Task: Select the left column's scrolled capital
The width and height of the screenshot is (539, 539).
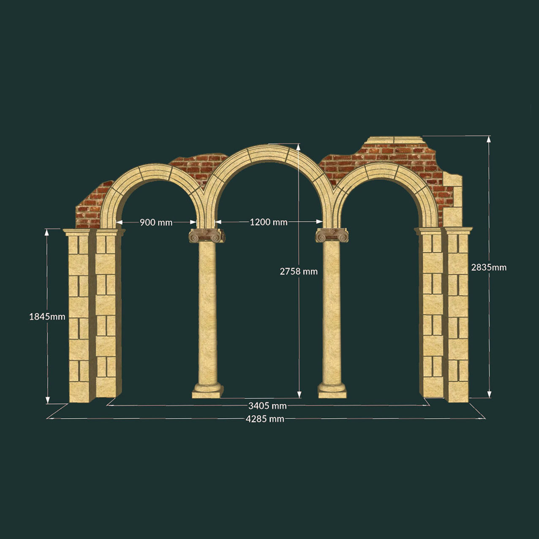Action: pyautogui.click(x=207, y=236)
